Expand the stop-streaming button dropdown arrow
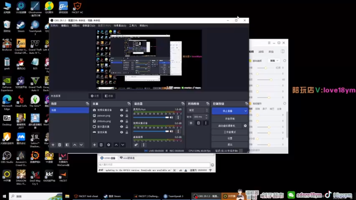 pyautogui.click(x=246, y=111)
